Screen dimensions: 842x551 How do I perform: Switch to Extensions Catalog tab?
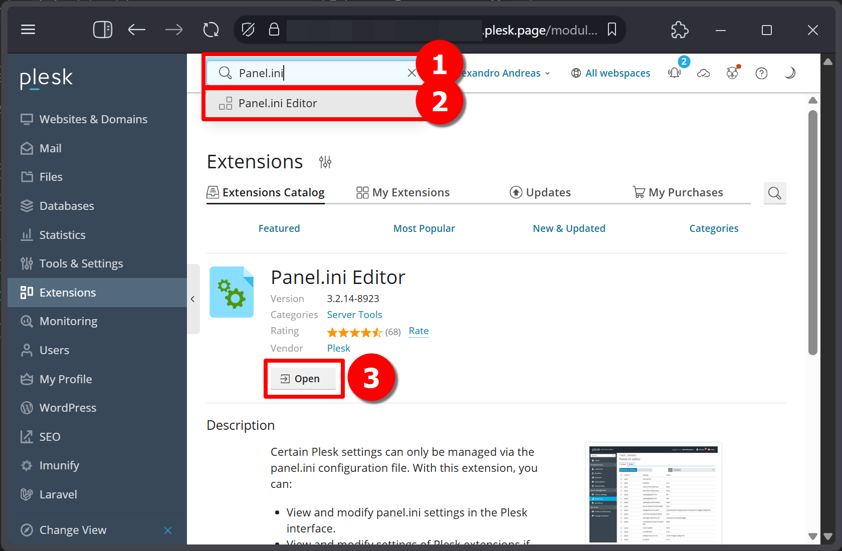click(266, 192)
